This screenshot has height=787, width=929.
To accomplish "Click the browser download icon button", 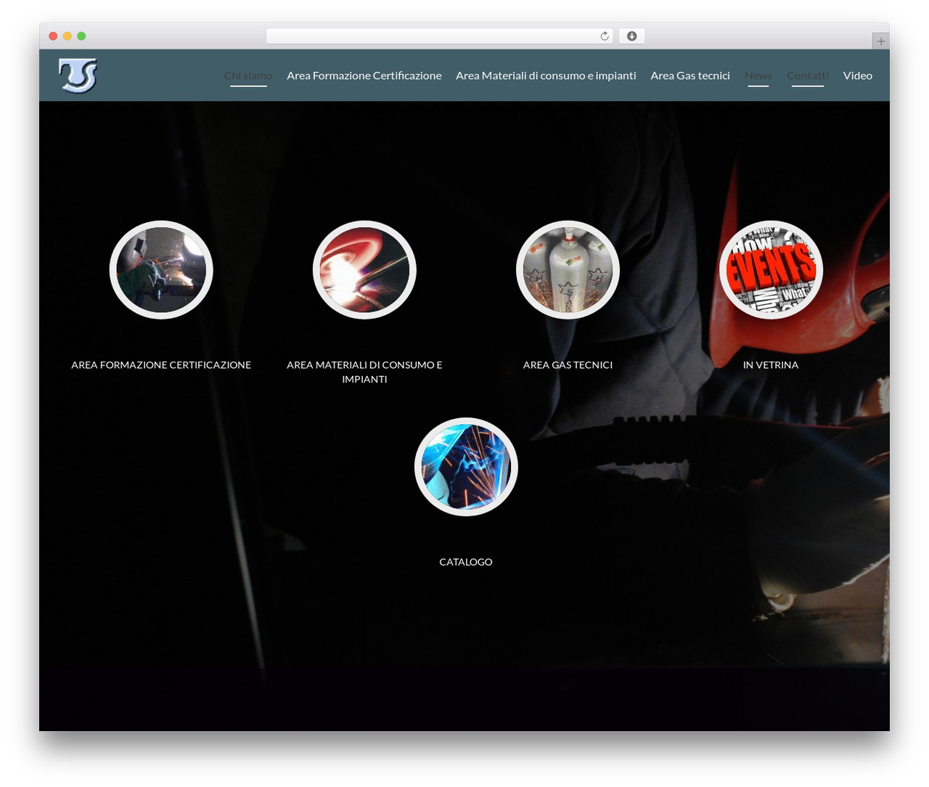I will 631,36.
